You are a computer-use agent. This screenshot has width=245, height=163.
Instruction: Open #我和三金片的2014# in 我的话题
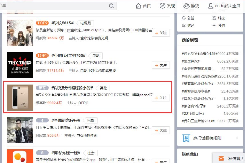(x=198, y=121)
